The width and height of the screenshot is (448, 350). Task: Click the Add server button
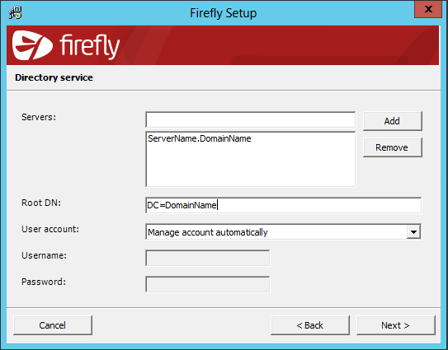(392, 121)
